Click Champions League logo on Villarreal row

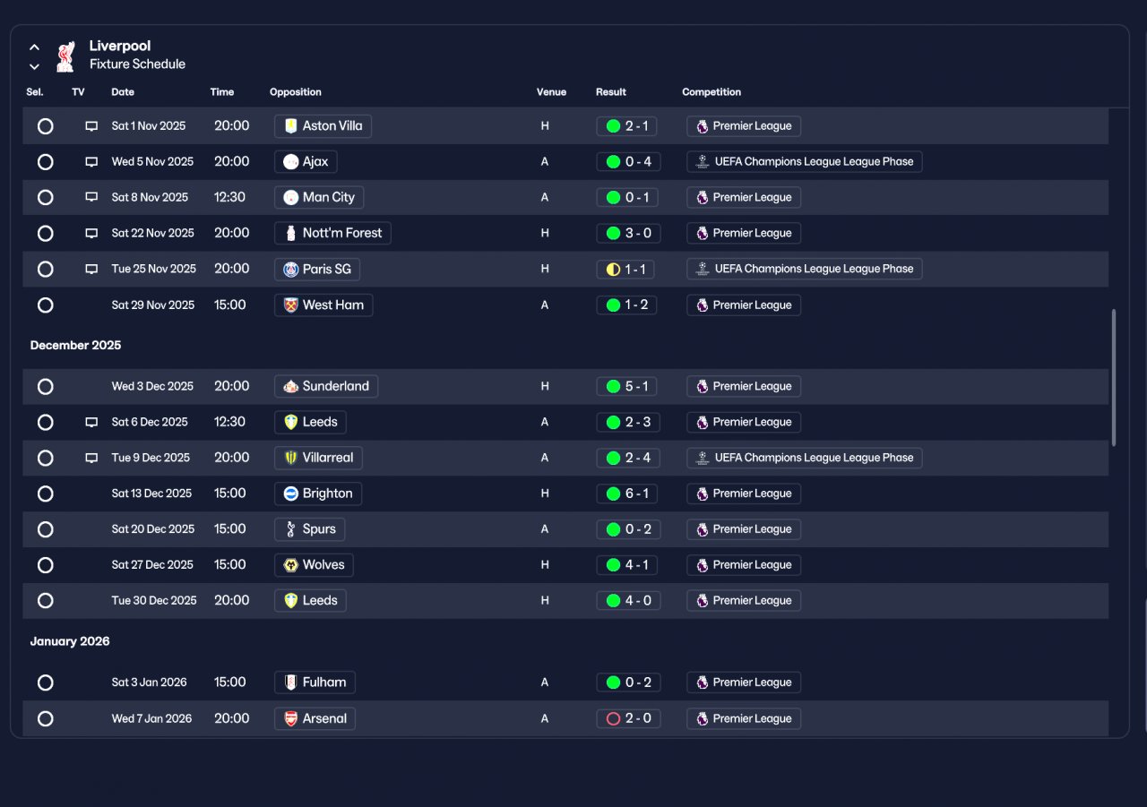click(x=703, y=458)
